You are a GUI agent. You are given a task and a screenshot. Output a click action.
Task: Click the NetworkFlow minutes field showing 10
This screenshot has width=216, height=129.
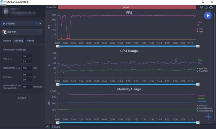pos(27,87)
